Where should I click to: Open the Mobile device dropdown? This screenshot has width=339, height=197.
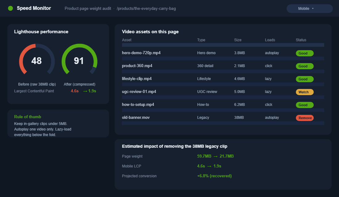[309, 9]
